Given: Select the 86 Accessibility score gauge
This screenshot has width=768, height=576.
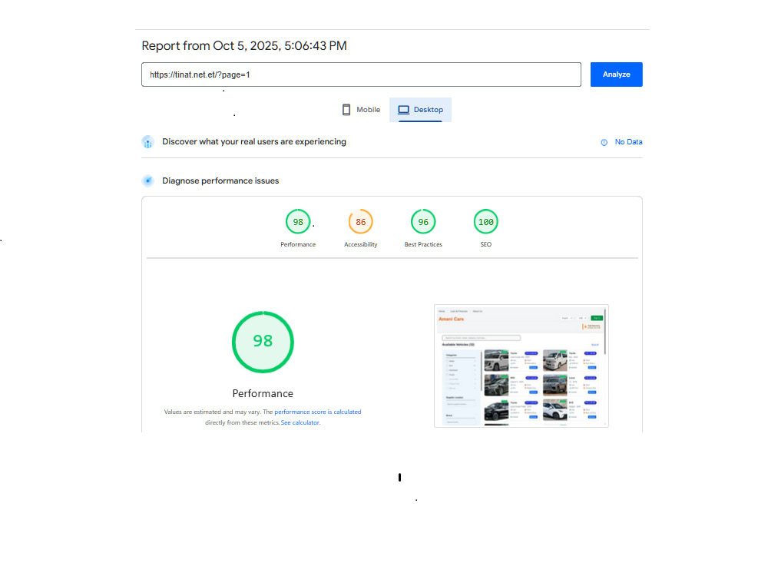Looking at the screenshot, I should point(360,222).
